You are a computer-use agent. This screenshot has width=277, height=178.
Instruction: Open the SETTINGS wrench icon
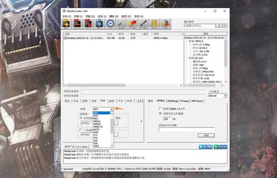click(144, 24)
